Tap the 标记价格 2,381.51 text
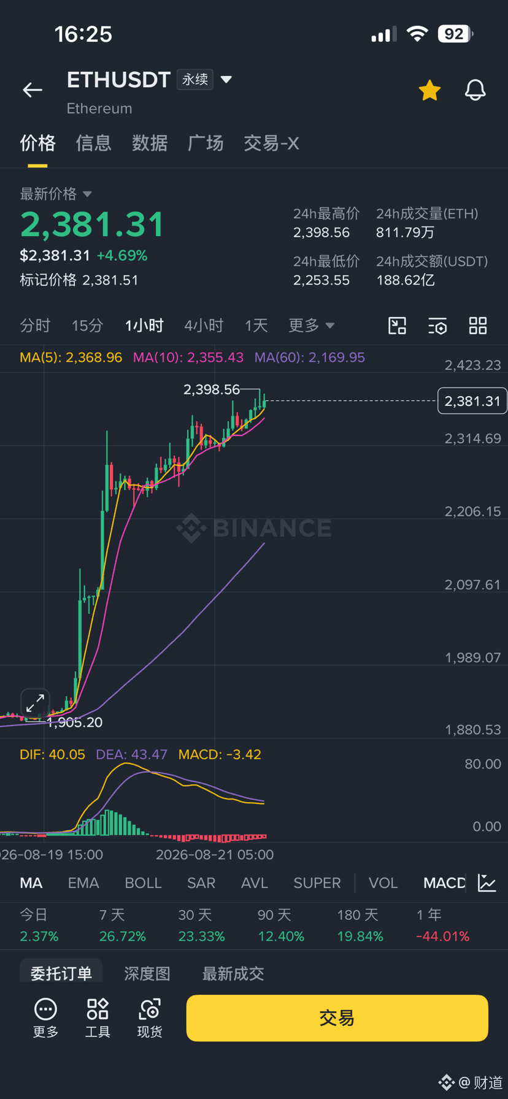 pos(79,280)
